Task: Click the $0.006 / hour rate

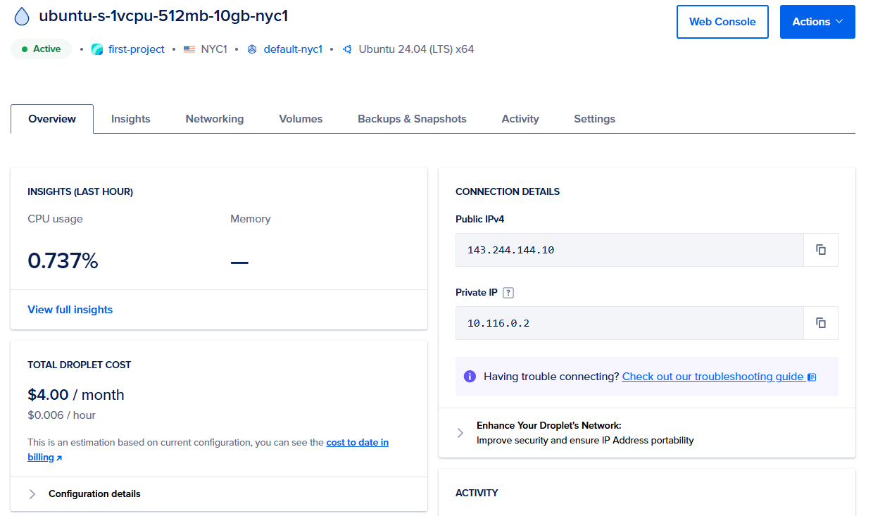Action: coord(61,415)
